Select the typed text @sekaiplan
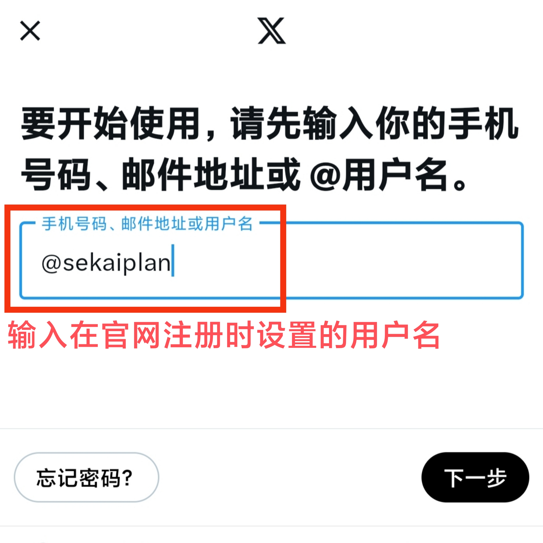 coord(106,263)
